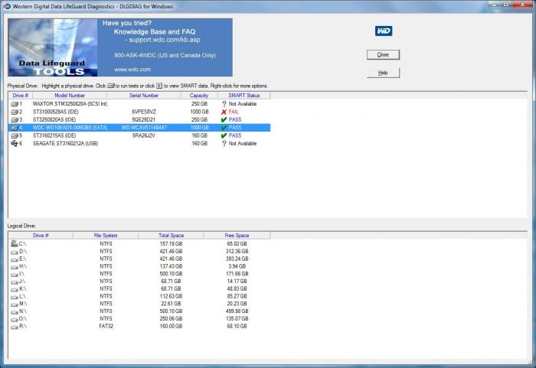Select the drive icon for MAXTOR STM3250820A

click(15, 104)
